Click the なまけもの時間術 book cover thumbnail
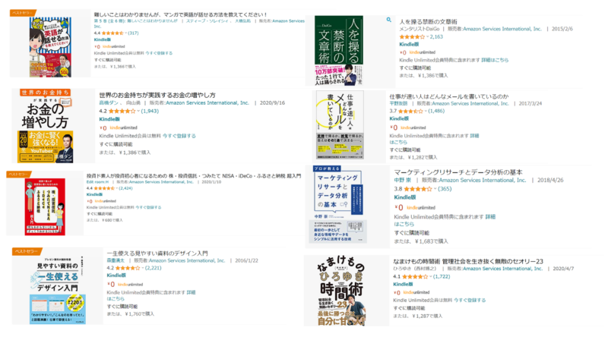 pyautogui.click(x=341, y=291)
